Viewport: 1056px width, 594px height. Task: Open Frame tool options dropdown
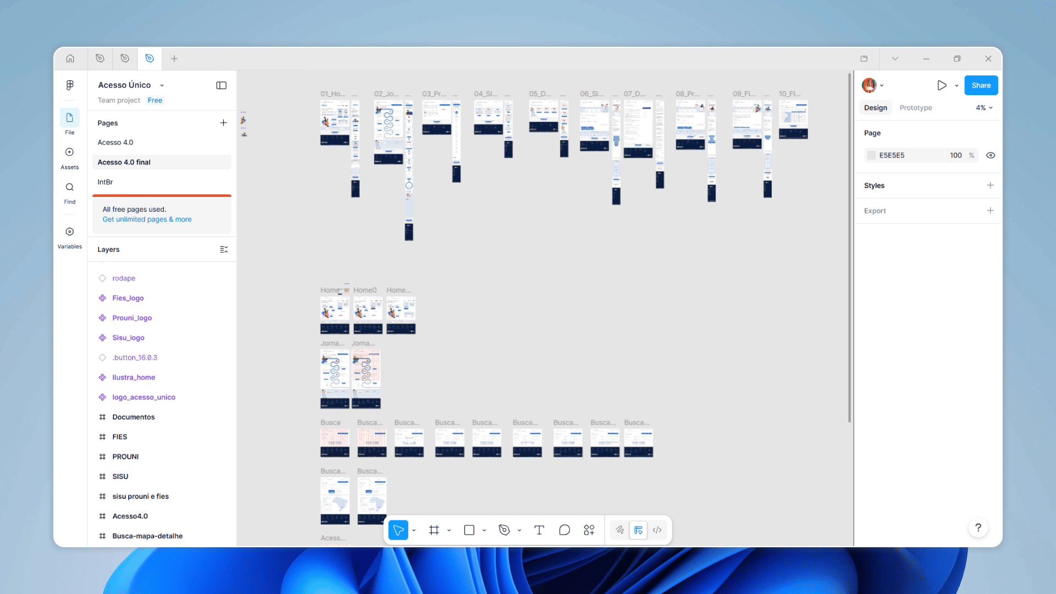point(449,530)
